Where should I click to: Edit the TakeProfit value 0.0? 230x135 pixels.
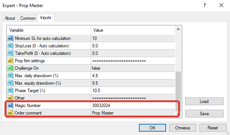(x=133, y=53)
